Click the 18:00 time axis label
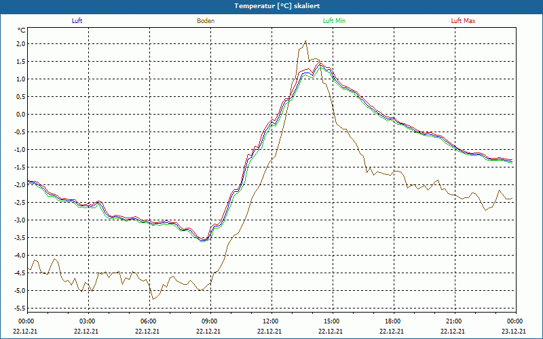This screenshot has height=339, width=543. click(x=393, y=321)
